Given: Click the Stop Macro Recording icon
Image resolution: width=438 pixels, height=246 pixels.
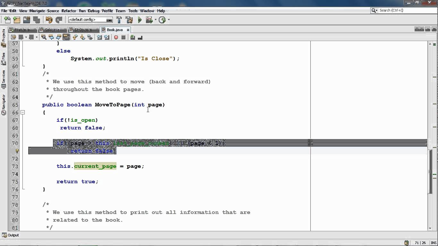Looking at the screenshot, I should point(123,37).
